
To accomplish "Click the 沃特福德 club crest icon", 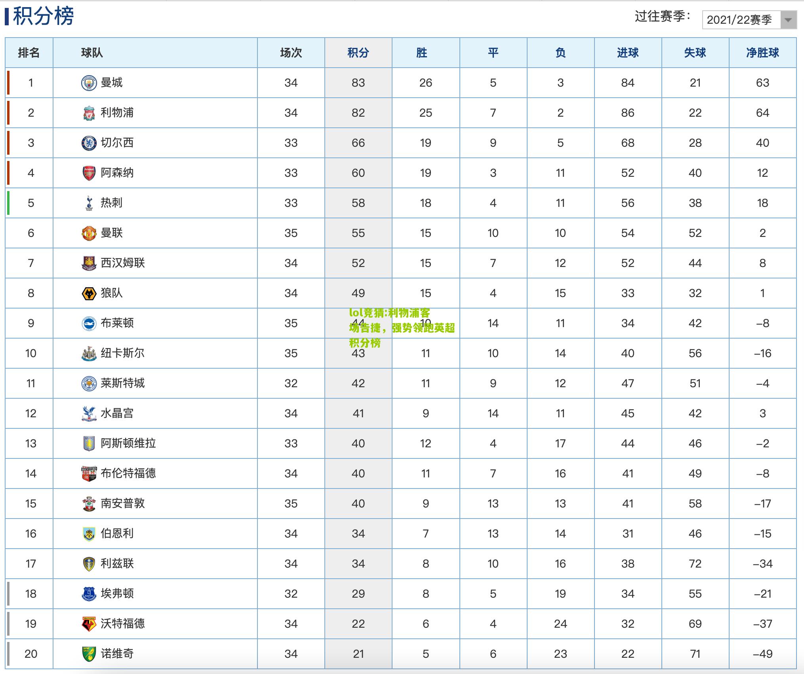I will 89,624.
